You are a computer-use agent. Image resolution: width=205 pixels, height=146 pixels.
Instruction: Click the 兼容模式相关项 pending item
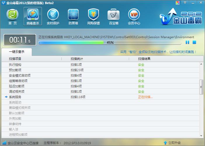[x=20, y=108]
